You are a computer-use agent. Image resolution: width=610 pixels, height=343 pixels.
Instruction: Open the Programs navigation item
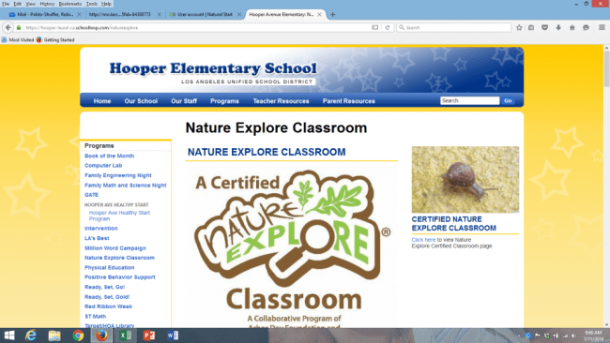224,101
